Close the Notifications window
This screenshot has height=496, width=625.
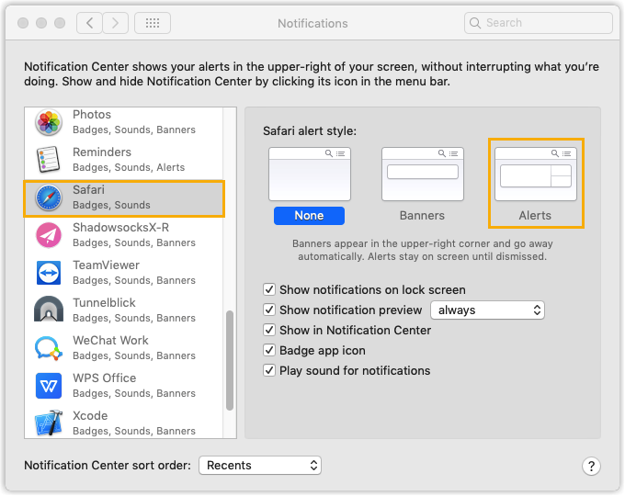pos(23,23)
